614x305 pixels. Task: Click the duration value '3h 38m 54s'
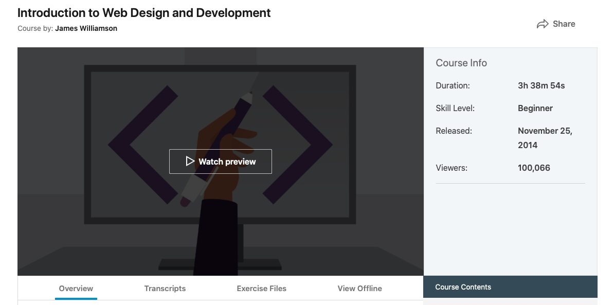pos(541,86)
